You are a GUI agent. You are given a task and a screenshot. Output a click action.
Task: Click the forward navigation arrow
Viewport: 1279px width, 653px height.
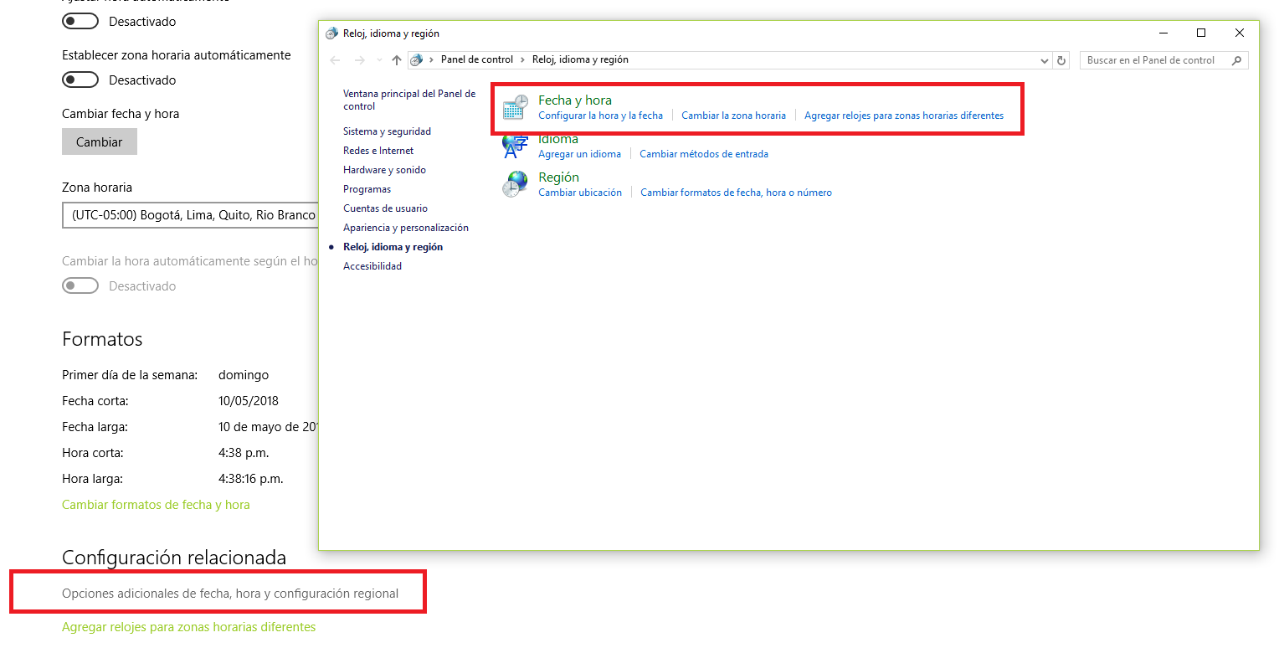pos(360,60)
